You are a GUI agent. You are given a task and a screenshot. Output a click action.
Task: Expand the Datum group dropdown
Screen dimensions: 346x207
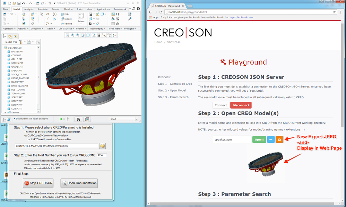51,29
